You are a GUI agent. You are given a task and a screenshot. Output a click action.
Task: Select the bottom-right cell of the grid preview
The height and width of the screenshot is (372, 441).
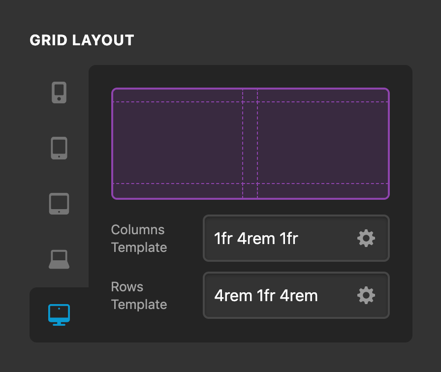(x=323, y=190)
